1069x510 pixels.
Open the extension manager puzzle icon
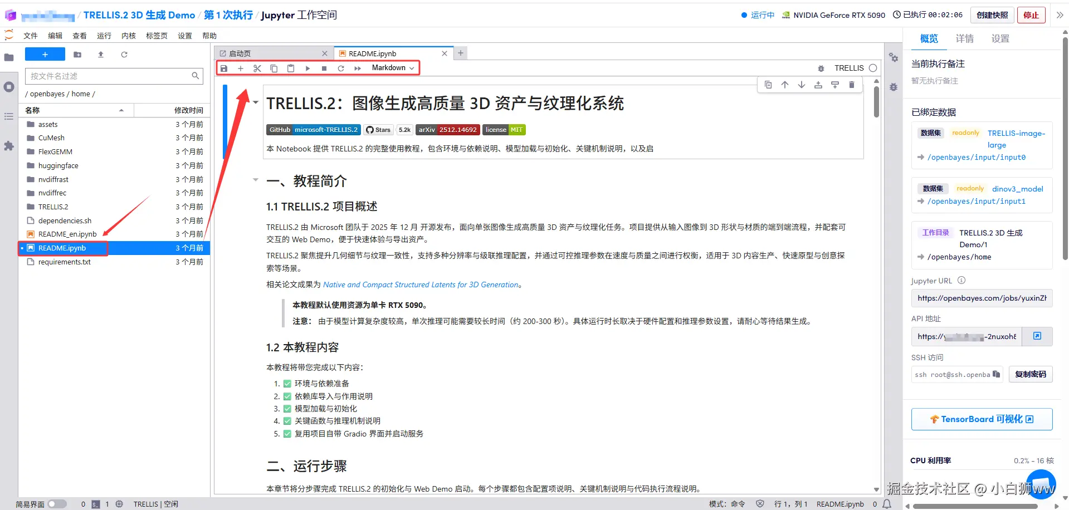9,146
